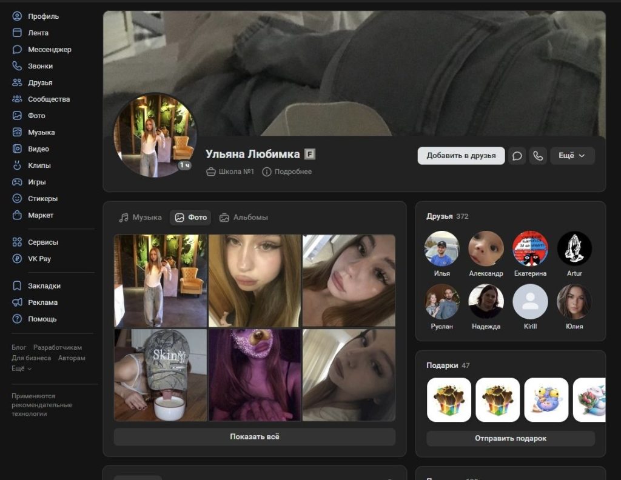Open the Music section in sidebar
Viewport: 621px width, 480px height.
pos(41,132)
